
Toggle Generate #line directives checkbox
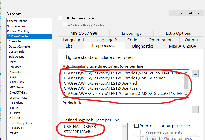coord(142,138)
